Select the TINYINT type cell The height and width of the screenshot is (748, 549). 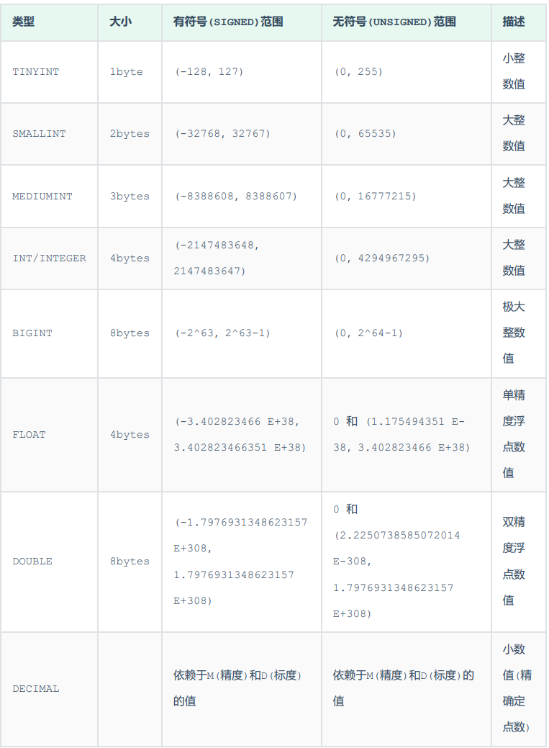37,72
